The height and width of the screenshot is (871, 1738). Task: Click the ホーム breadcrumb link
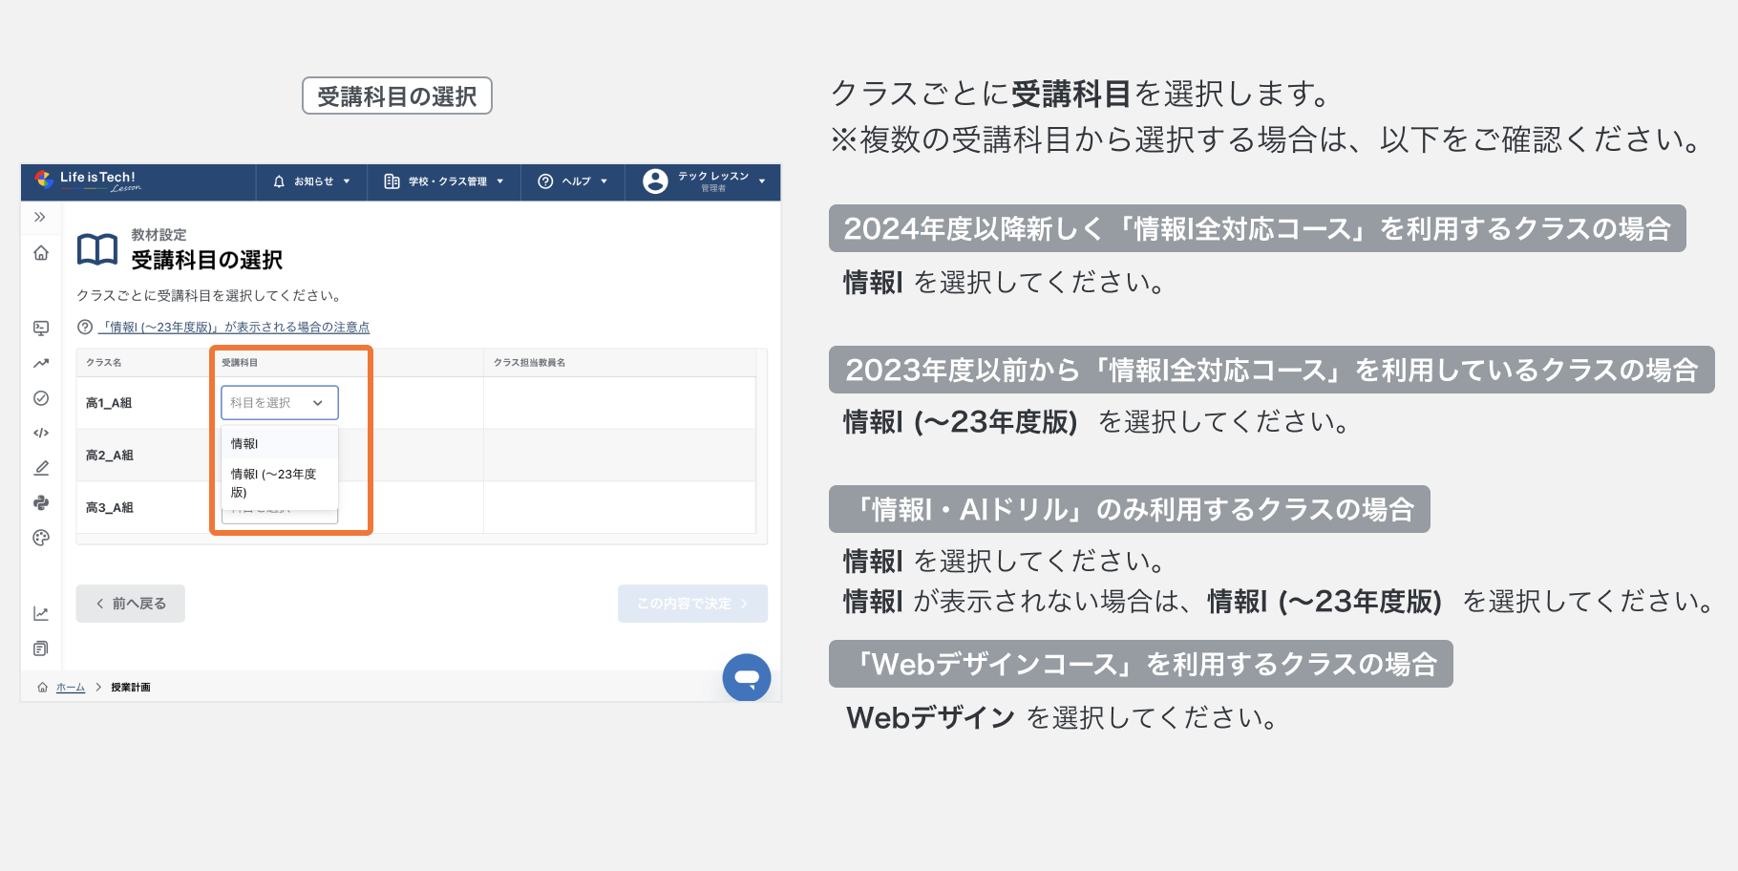pos(71,688)
